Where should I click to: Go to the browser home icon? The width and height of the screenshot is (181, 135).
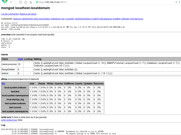coord(26,2)
